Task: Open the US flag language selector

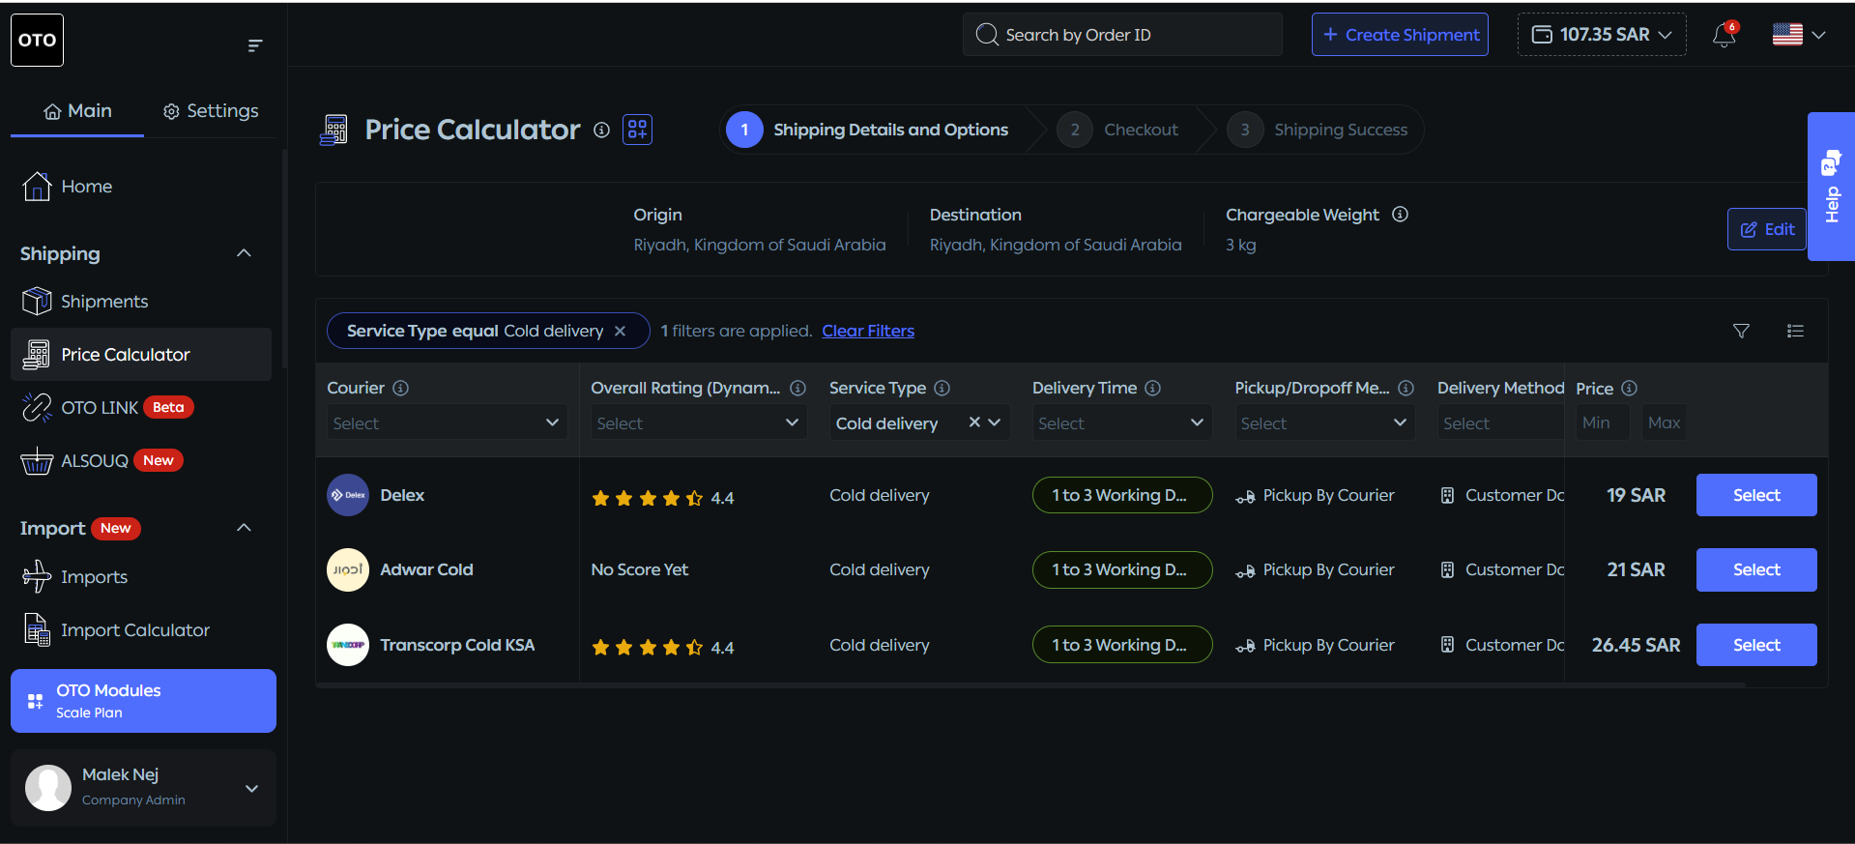Action: pyautogui.click(x=1798, y=35)
